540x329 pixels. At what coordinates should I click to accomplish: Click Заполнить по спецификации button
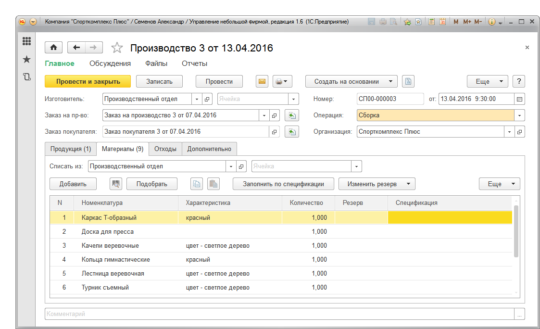[x=283, y=184]
